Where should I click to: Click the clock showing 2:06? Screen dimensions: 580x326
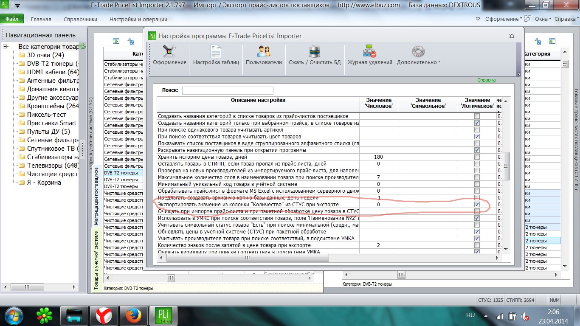(554, 312)
